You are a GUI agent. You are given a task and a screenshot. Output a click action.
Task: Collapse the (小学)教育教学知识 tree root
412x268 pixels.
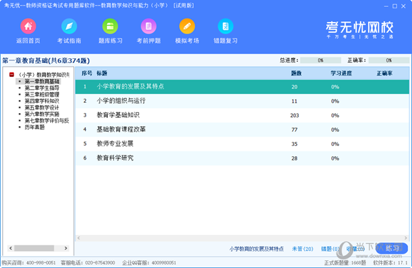coord(12,75)
